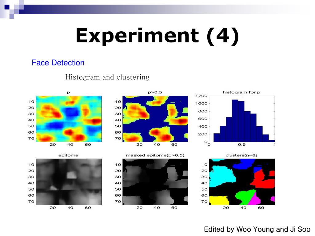Click the "Experiment (4)" slide title
Viewport: 315px width, 236px height.
click(x=157, y=36)
